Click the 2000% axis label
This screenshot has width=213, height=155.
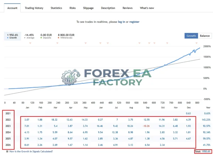[207, 46]
